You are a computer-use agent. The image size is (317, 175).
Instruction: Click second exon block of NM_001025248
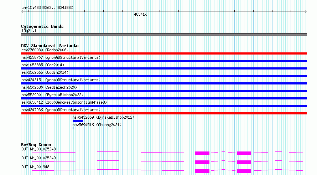(x=244, y=153)
